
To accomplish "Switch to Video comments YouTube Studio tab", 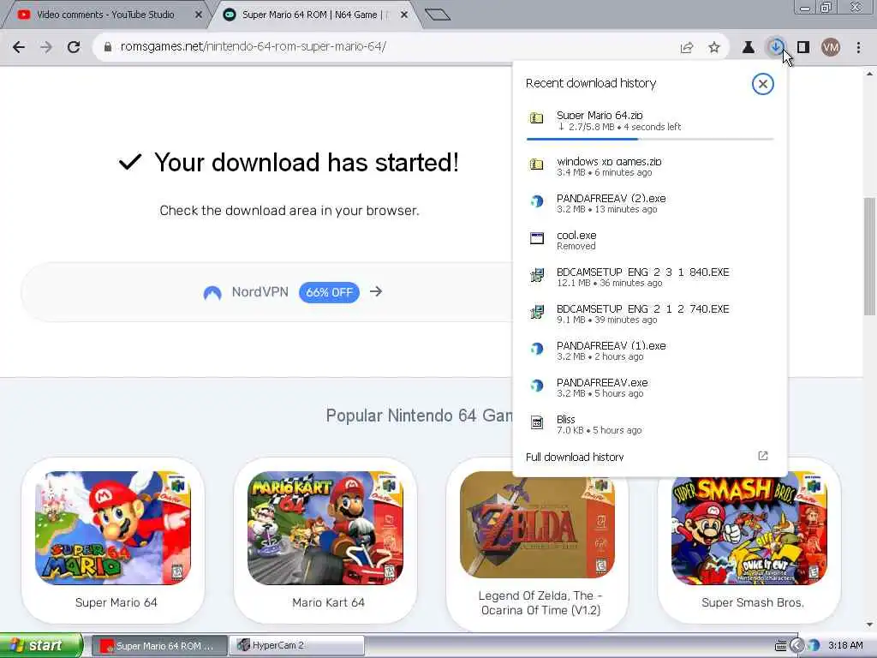I will pos(105,15).
